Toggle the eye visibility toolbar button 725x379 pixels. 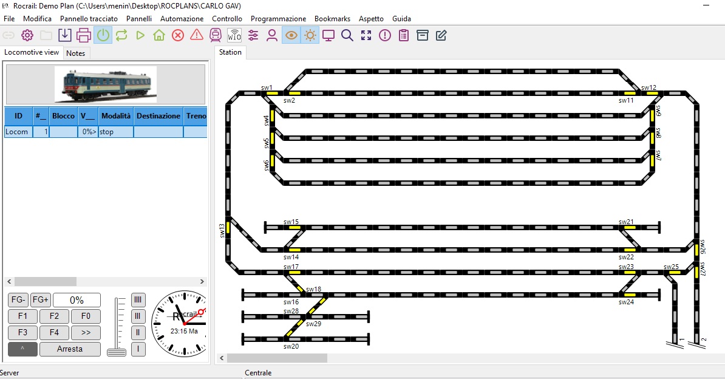[x=291, y=35]
